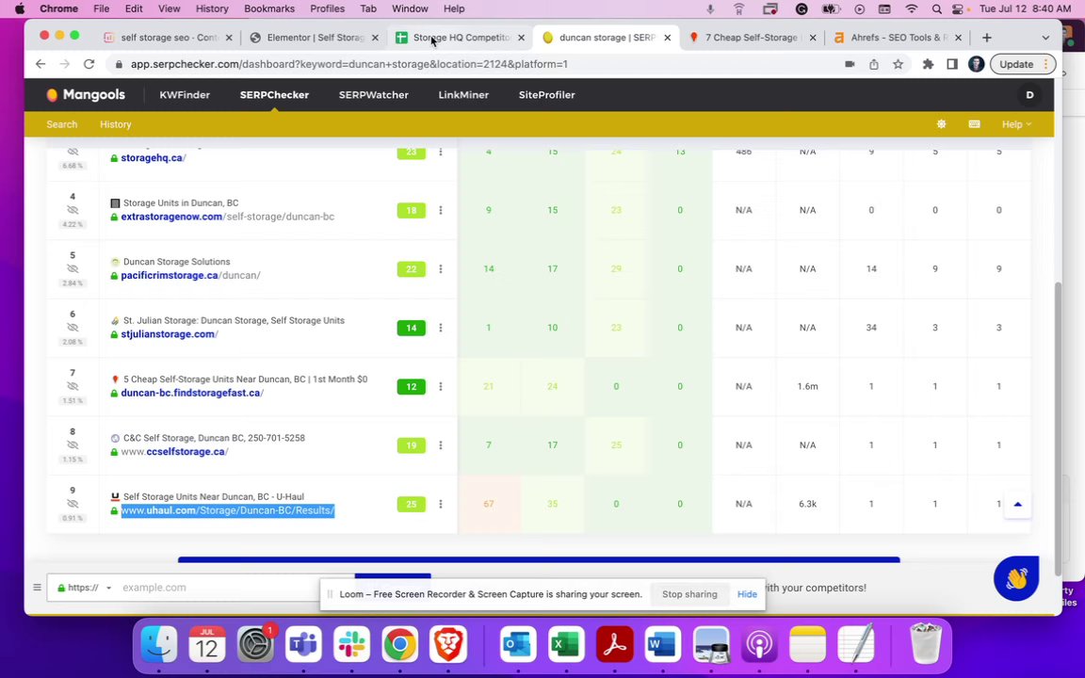Click Hide in Loom sharing bar
1085x678 pixels.
pos(747,594)
